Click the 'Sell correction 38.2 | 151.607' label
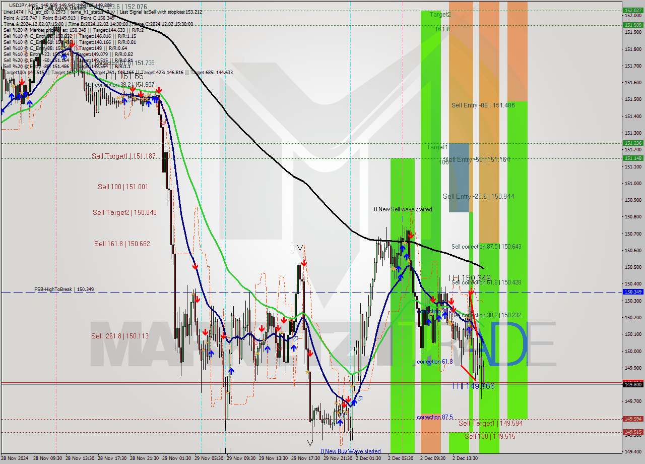The width and height of the screenshot is (645, 464). coord(120,85)
